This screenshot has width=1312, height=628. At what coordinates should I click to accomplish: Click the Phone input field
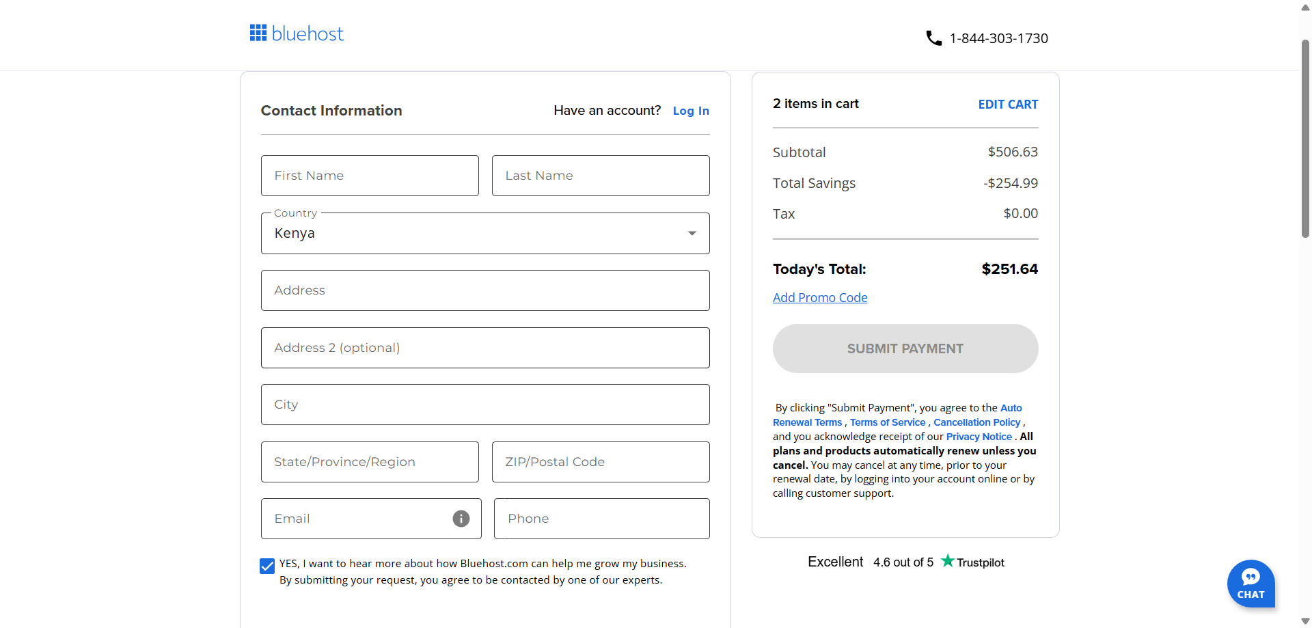coord(602,519)
